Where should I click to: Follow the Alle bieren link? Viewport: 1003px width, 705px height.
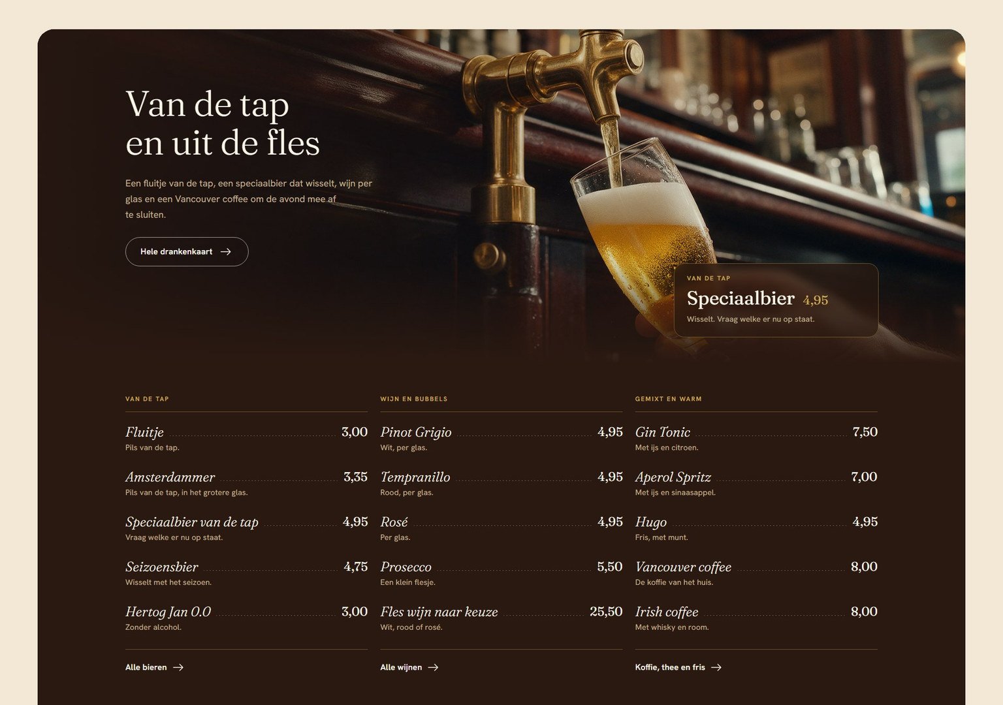pyautogui.click(x=154, y=667)
